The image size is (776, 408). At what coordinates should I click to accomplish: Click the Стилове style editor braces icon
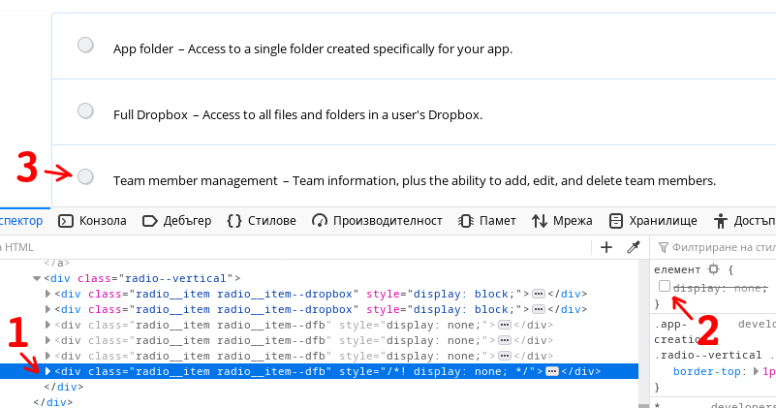coord(234,221)
